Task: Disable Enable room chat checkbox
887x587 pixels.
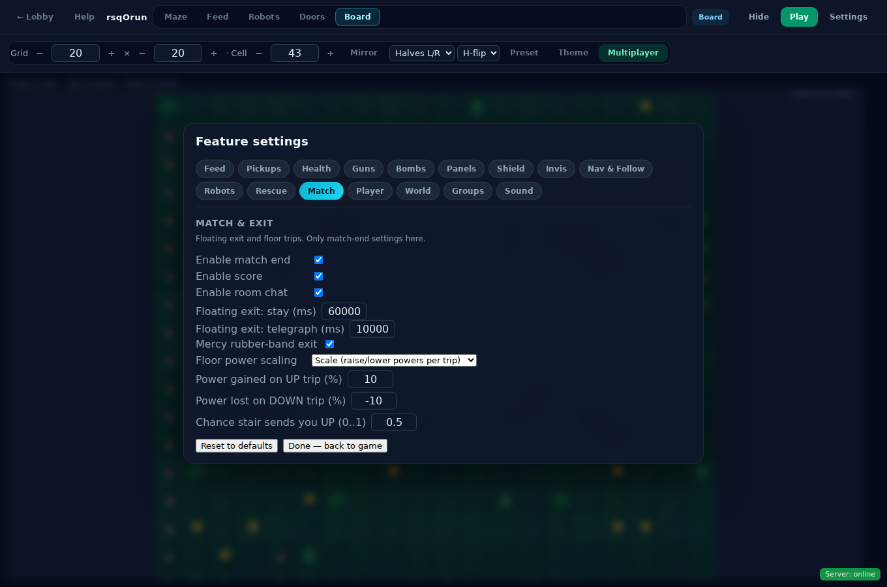Action: click(x=319, y=292)
